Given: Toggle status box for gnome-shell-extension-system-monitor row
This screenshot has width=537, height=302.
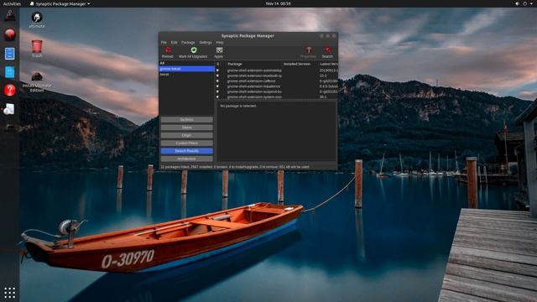Looking at the screenshot, I should coord(217,97).
